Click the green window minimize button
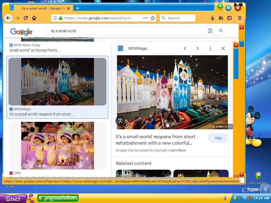This screenshot has height=203, width=271. coord(220,6)
